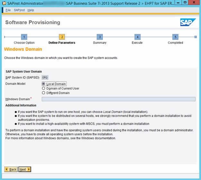Select the Different Domain radio button

pos(44,93)
